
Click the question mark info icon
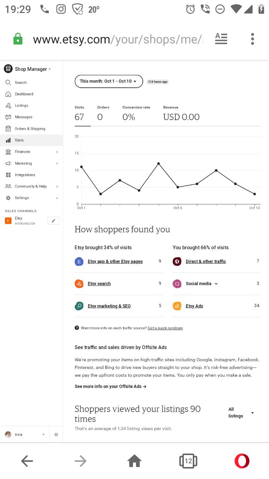coord(77,328)
